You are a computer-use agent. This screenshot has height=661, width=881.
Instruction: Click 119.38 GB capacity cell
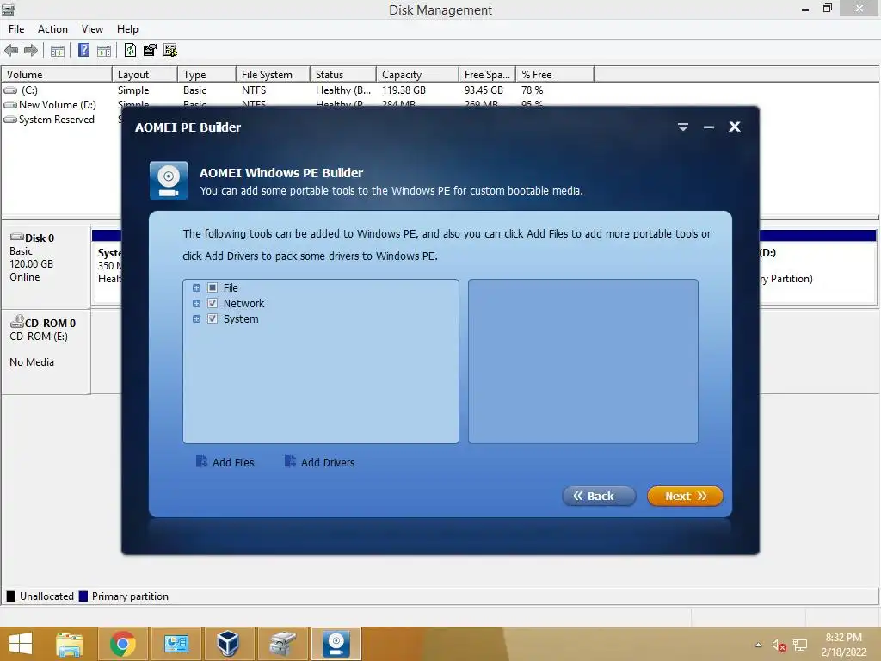(x=404, y=90)
